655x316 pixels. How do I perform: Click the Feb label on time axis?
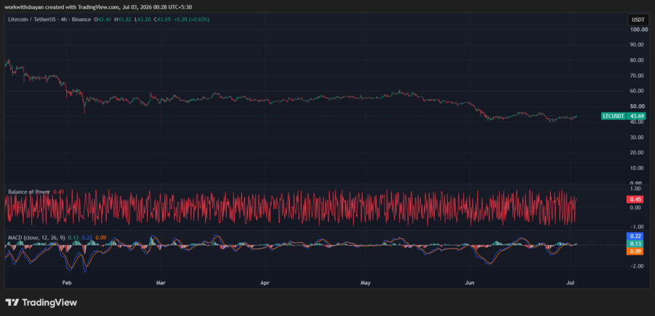(67, 283)
